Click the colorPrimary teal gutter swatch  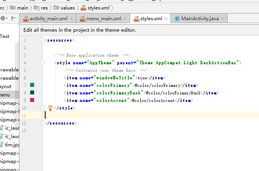[x=32, y=85]
